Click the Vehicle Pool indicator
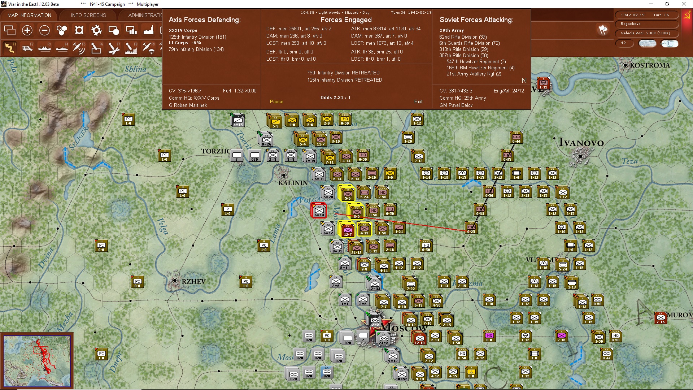The width and height of the screenshot is (693, 390). click(646, 33)
